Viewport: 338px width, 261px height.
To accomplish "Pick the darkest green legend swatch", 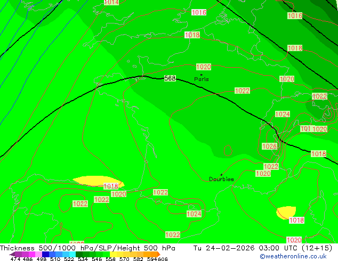I will [79, 254].
